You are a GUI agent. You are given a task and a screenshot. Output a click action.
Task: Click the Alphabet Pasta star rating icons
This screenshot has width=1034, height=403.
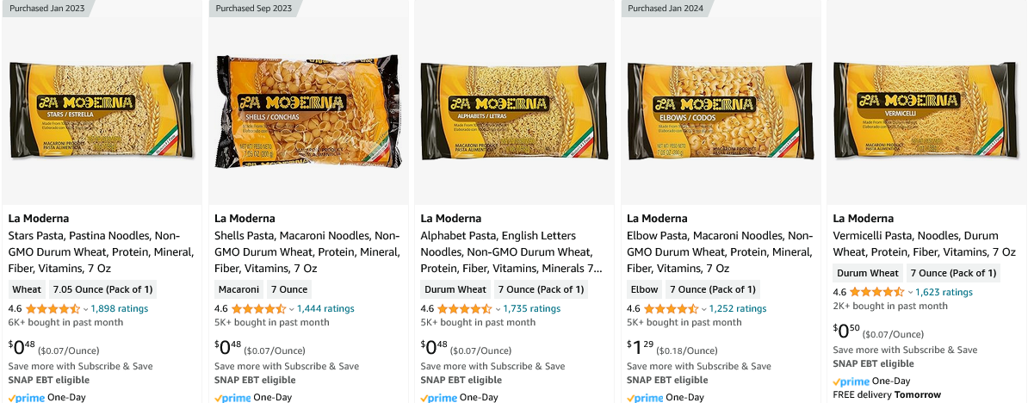click(465, 309)
